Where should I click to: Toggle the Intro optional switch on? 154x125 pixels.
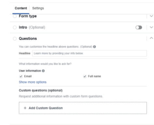(139, 27)
